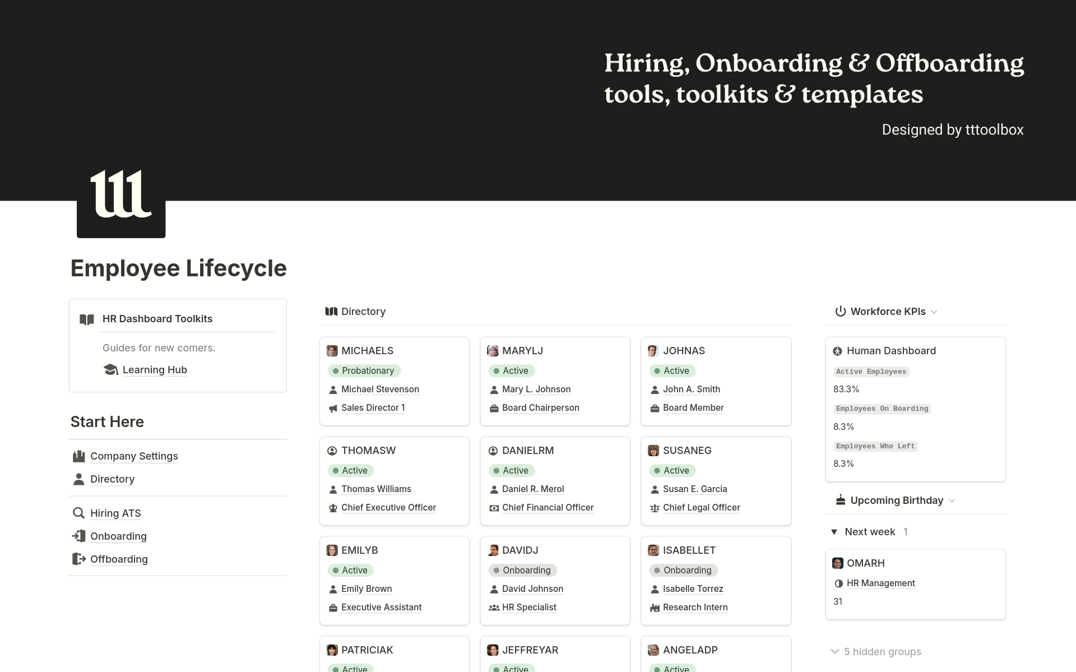Click the Active status tag on EMILYB
Viewport: 1076px width, 672px height.
click(x=351, y=571)
